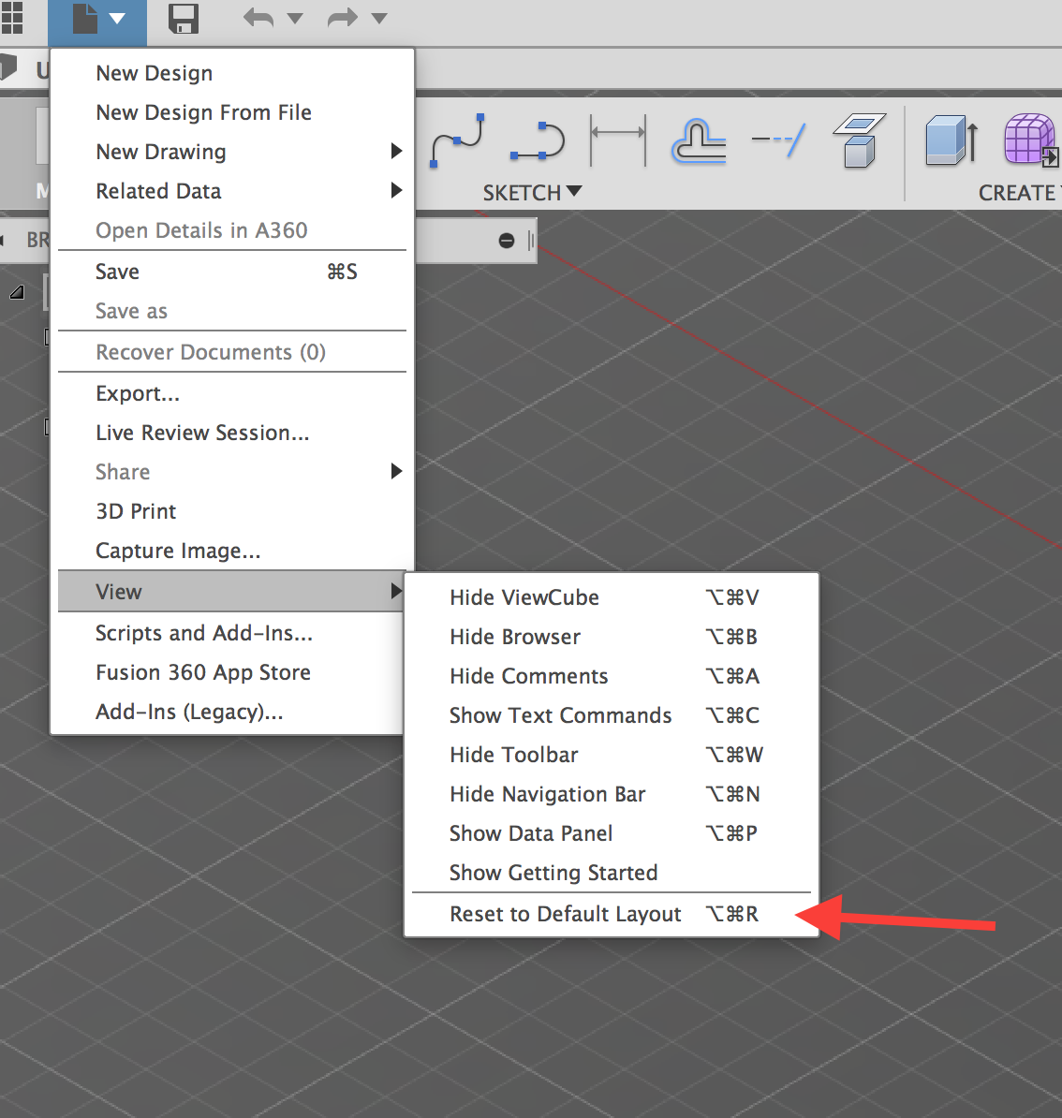Viewport: 1062px width, 1118px height.
Task: Click the Undo arrow icon
Action: pyautogui.click(x=258, y=18)
